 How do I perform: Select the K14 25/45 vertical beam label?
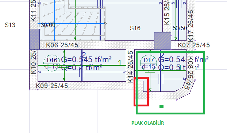point(130,67)
